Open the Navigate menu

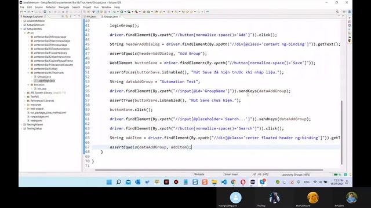(64, 8)
